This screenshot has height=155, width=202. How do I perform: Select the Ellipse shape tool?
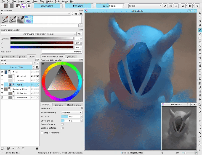click(200, 42)
